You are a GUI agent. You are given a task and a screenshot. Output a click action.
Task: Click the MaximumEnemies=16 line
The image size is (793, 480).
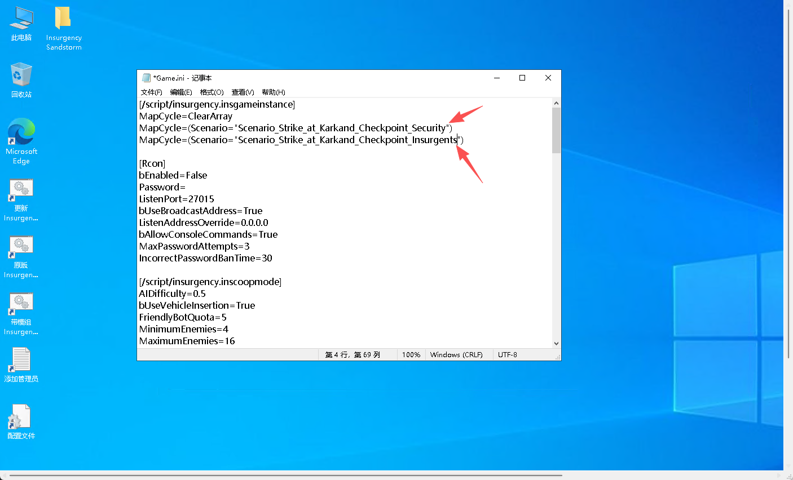click(187, 341)
